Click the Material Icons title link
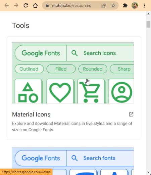 click(31, 115)
